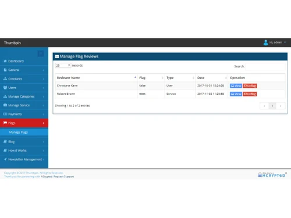
Task: Click the Manage Service briefcase icon
Action: pyautogui.click(x=5, y=105)
